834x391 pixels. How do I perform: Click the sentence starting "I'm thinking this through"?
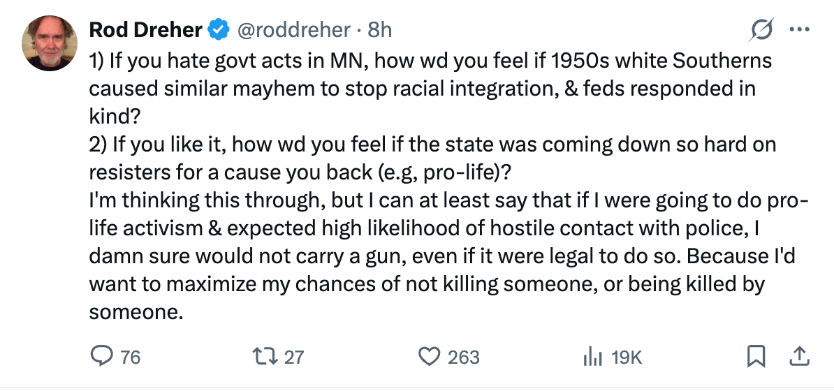pyautogui.click(x=447, y=201)
